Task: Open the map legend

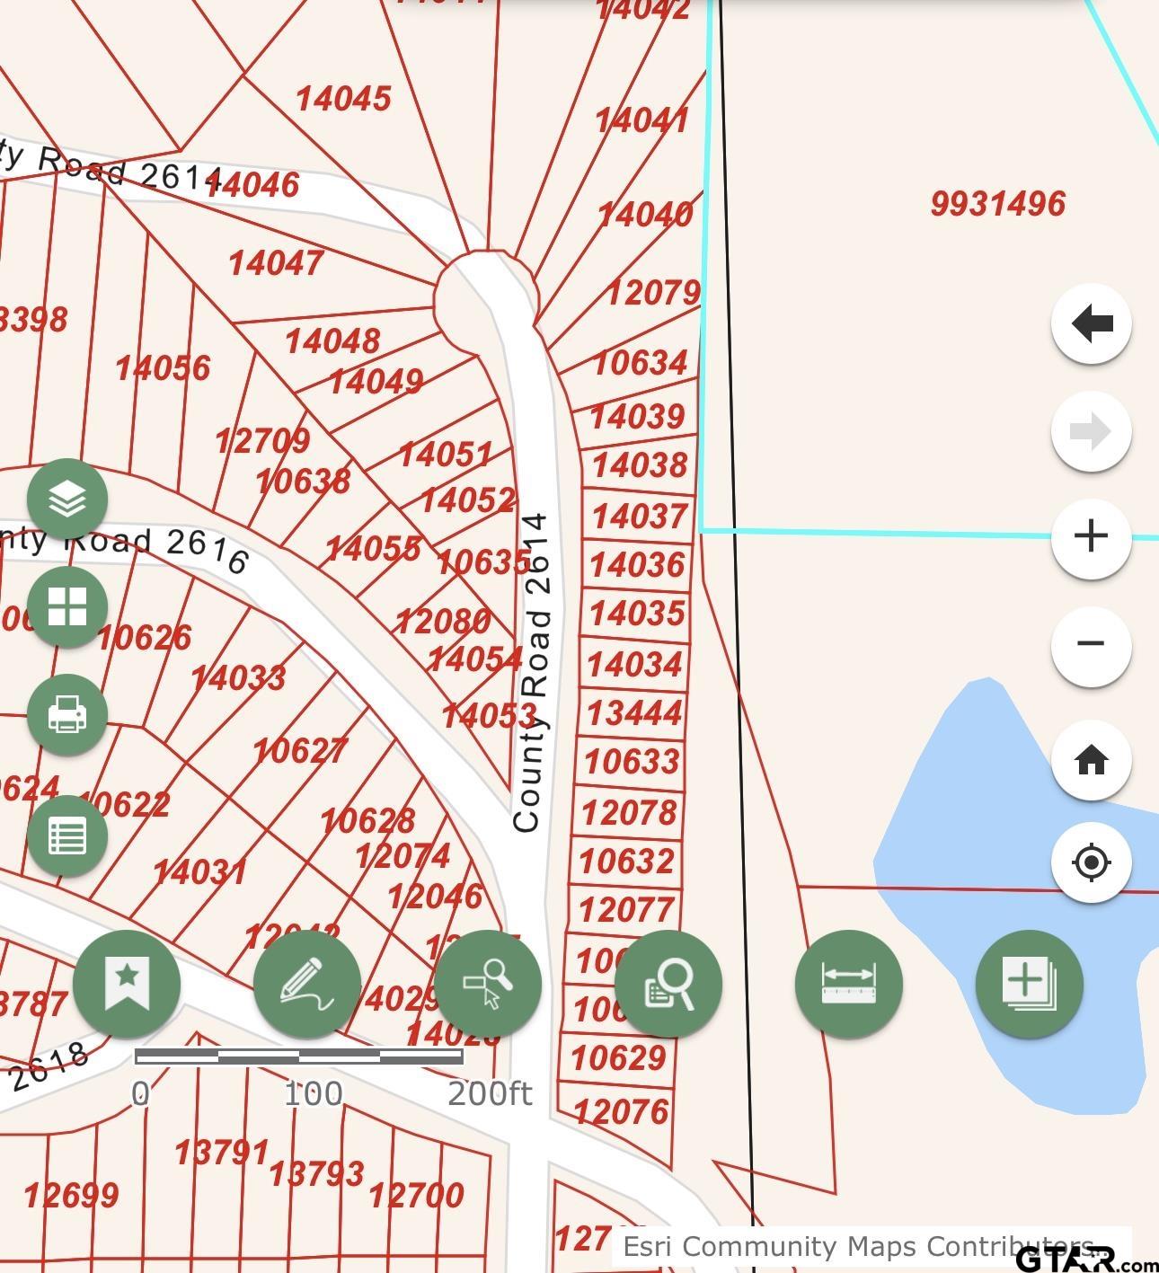Action: pyautogui.click(x=67, y=835)
